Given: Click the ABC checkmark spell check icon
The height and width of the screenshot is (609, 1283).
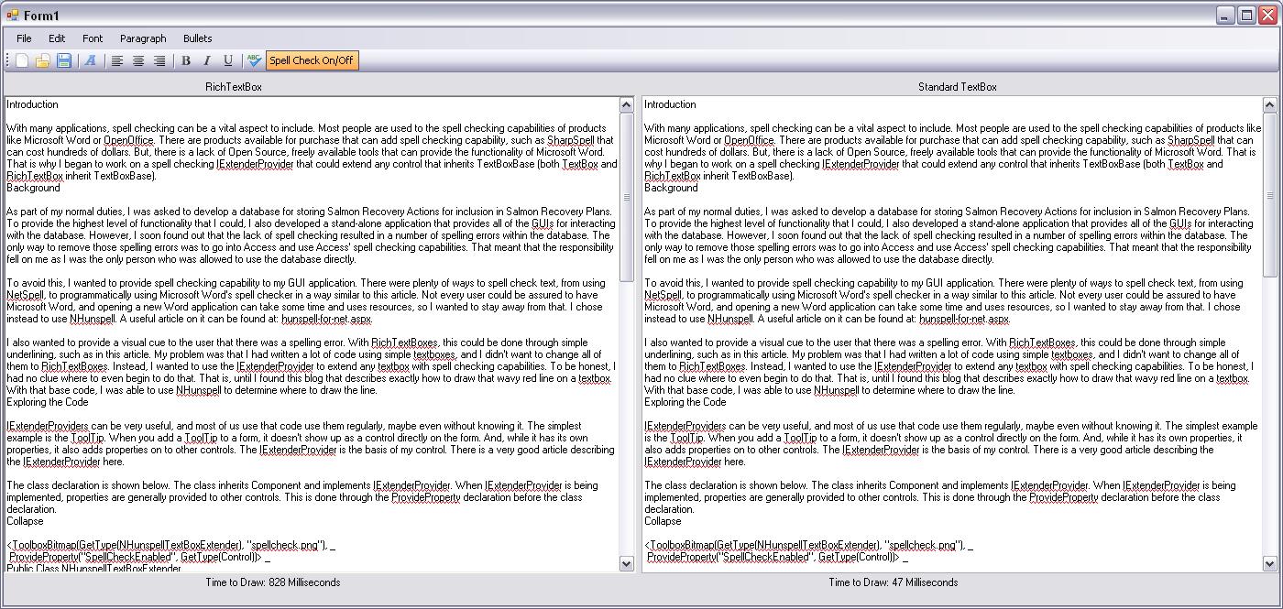Looking at the screenshot, I should pyautogui.click(x=254, y=61).
